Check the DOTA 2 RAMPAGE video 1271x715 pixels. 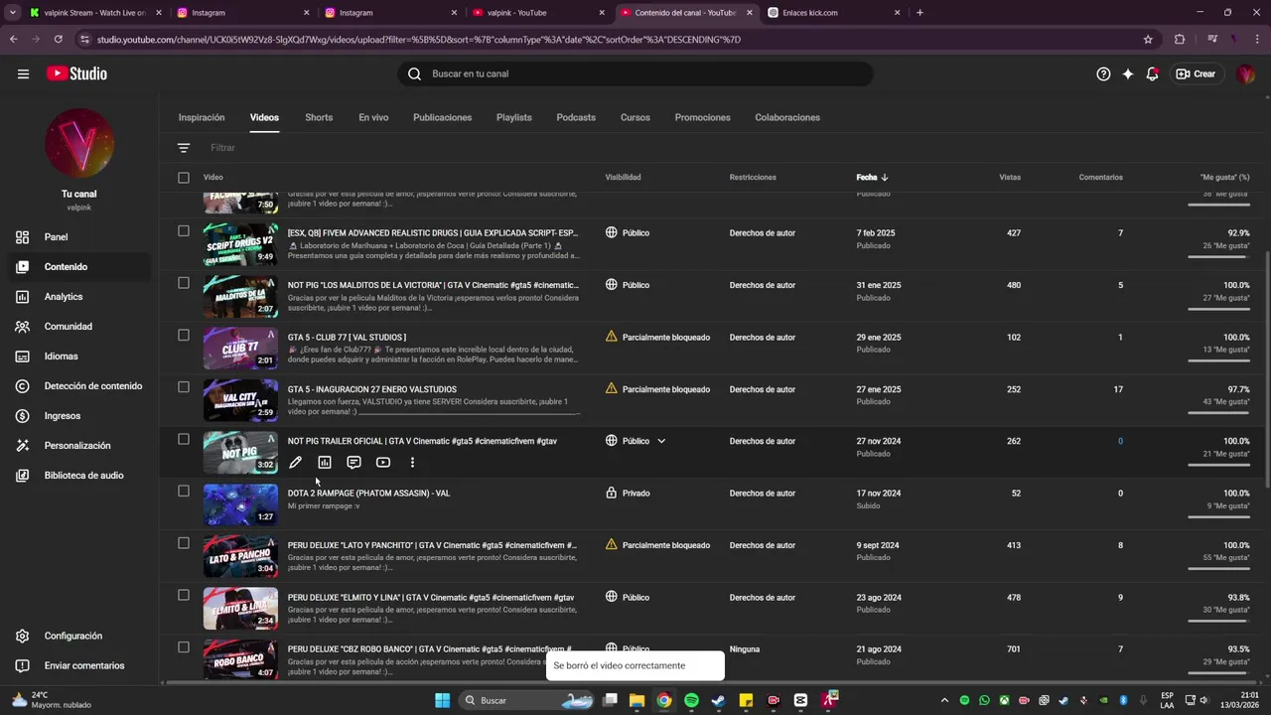tap(184, 492)
